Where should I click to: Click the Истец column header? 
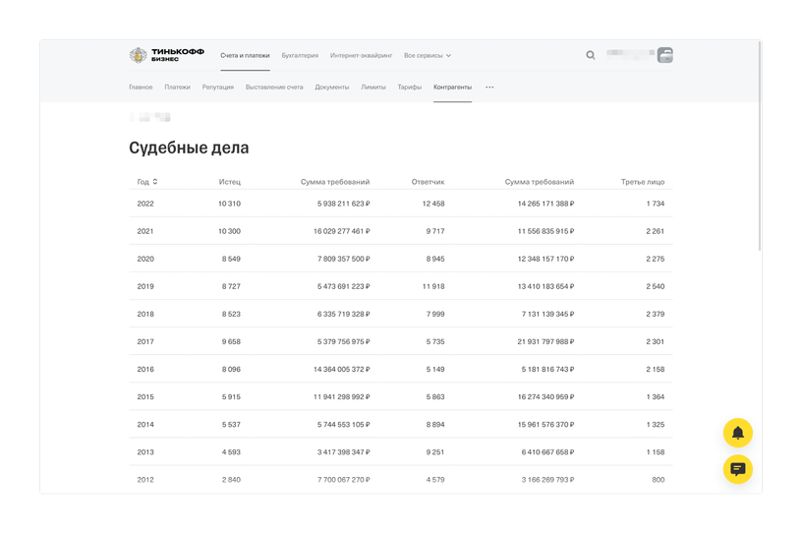point(230,182)
